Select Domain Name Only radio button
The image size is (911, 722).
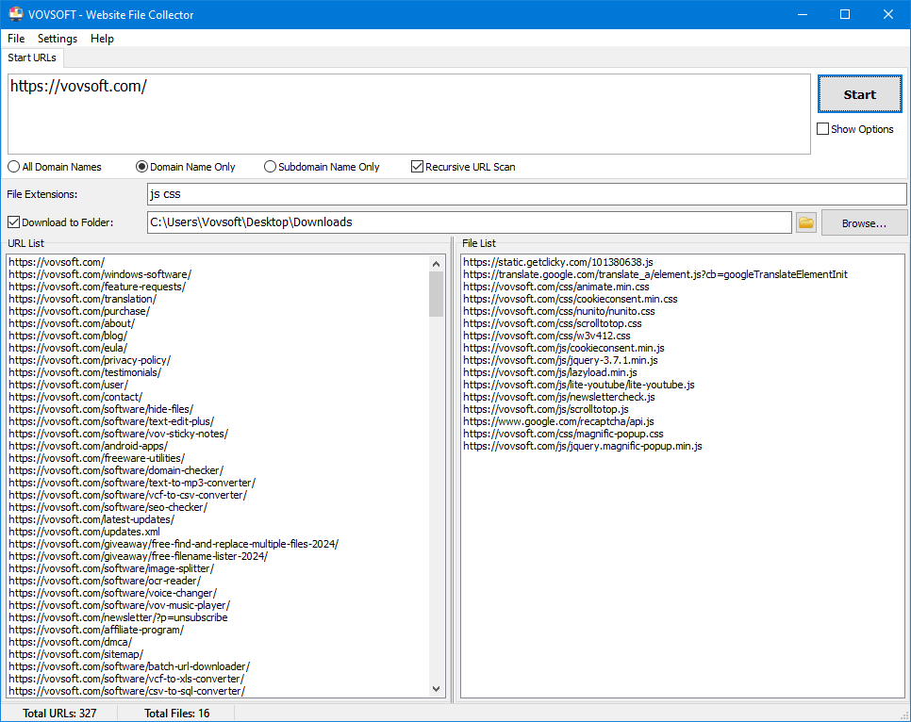click(142, 167)
